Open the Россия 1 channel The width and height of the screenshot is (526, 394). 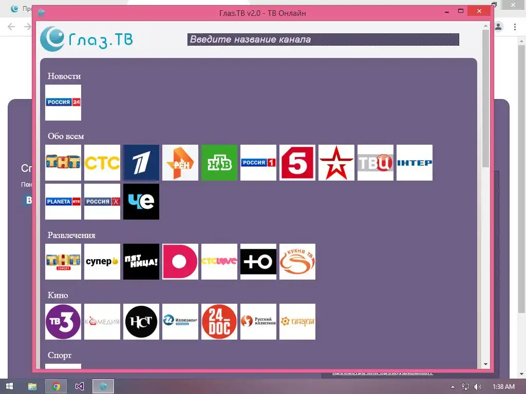click(258, 163)
